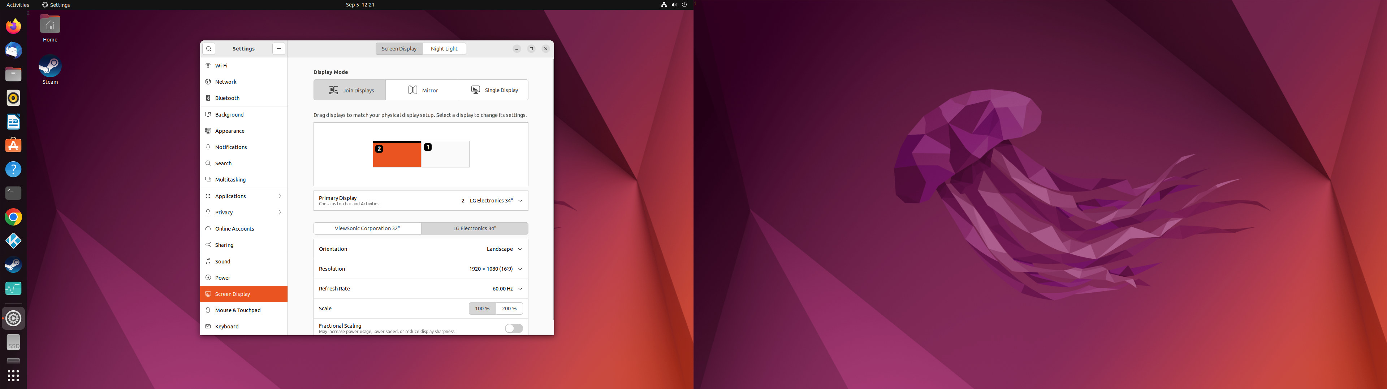Open the Orientation dropdown
1387x389 pixels.
click(x=421, y=249)
